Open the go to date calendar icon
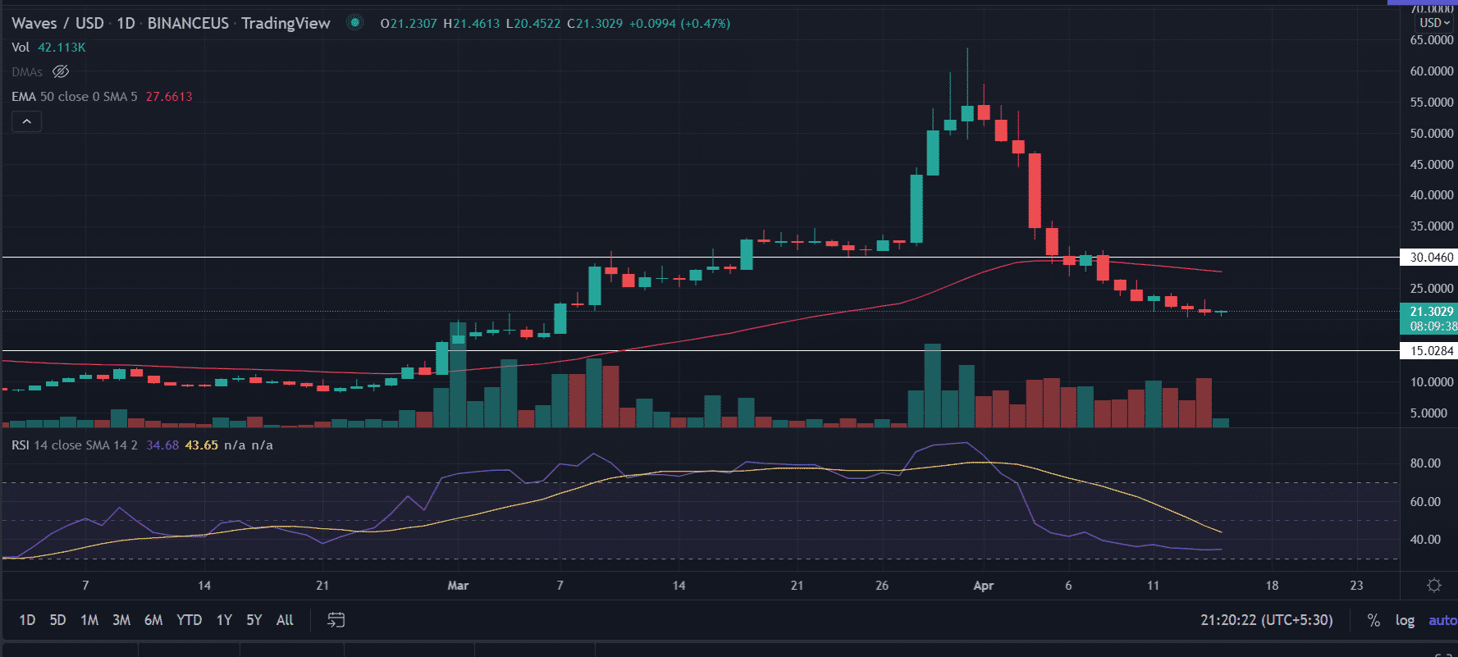 pyautogui.click(x=336, y=620)
